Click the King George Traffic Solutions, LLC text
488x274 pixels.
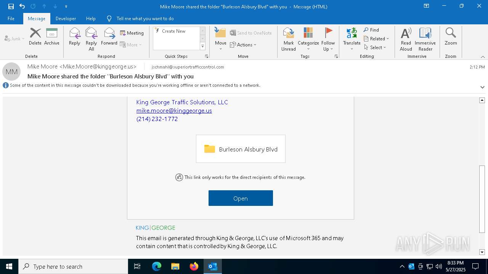click(x=182, y=102)
